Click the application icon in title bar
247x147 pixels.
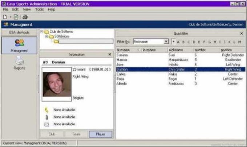pos(4,4)
